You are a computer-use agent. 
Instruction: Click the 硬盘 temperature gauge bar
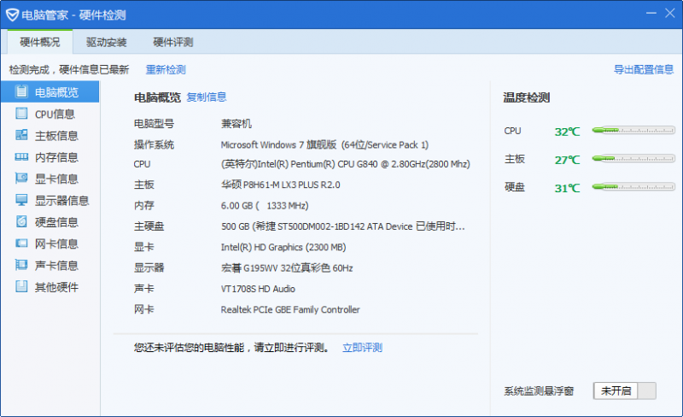[x=633, y=186]
